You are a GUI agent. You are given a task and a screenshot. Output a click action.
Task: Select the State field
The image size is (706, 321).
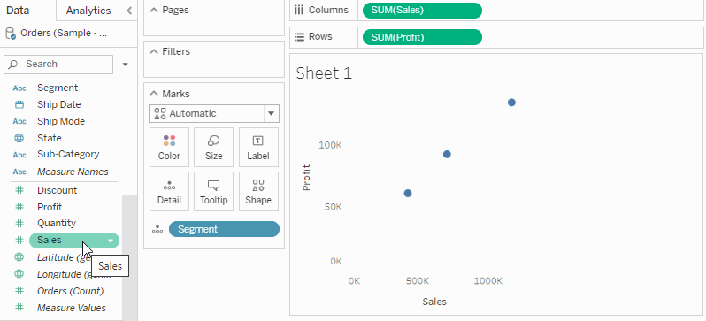coord(49,138)
